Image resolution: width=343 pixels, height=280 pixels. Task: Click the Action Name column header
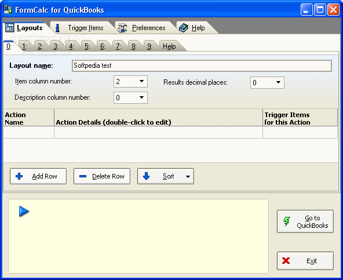[x=28, y=118]
